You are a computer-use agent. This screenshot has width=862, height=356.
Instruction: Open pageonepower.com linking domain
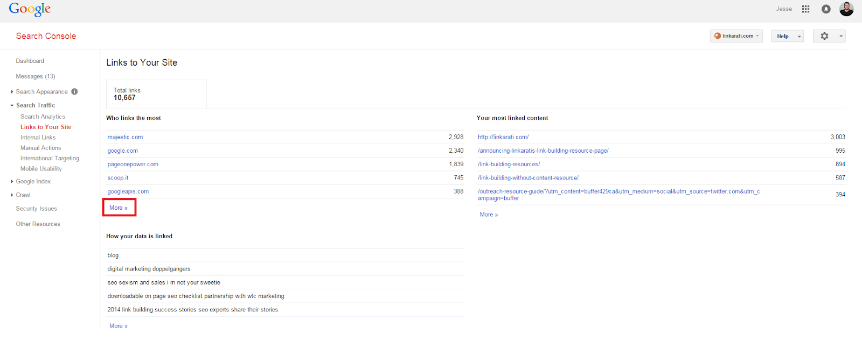tap(133, 165)
